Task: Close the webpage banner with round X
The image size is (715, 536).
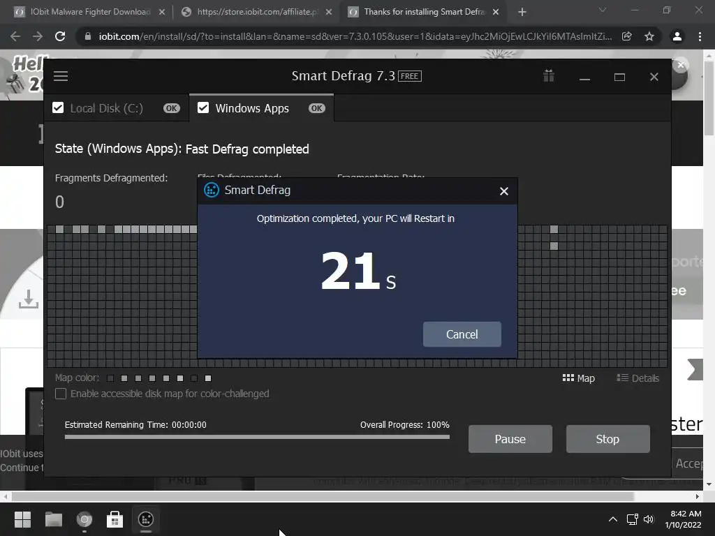Action: (681, 65)
